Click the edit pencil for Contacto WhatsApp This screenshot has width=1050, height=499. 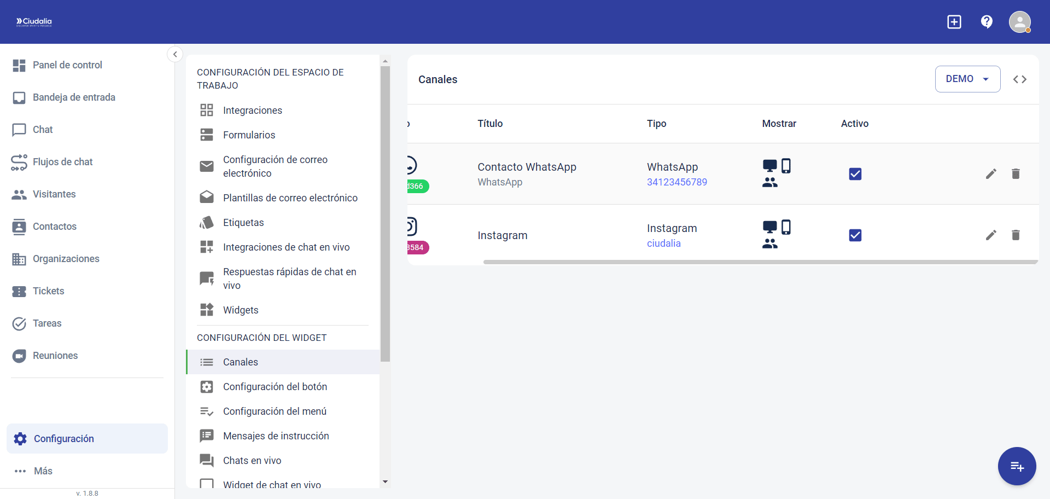991,173
